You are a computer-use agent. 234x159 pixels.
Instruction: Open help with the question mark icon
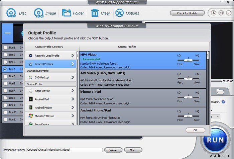coord(228,13)
